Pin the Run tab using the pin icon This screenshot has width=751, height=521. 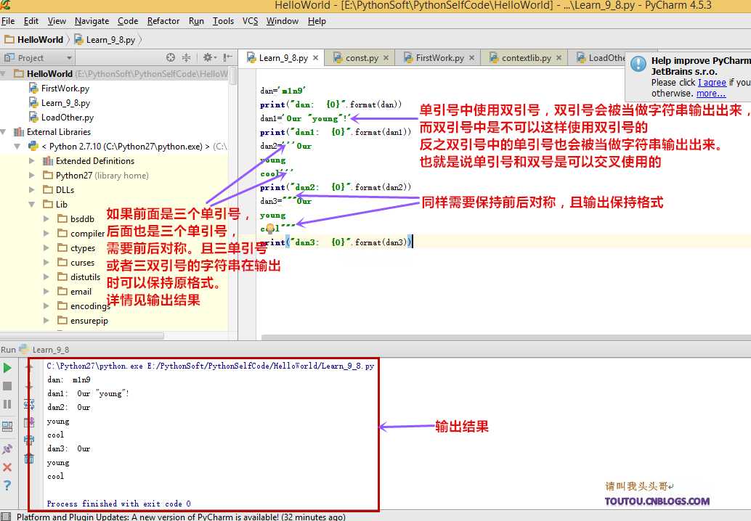pos(7,449)
